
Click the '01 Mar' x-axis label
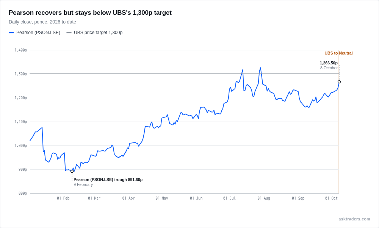[94, 198]
